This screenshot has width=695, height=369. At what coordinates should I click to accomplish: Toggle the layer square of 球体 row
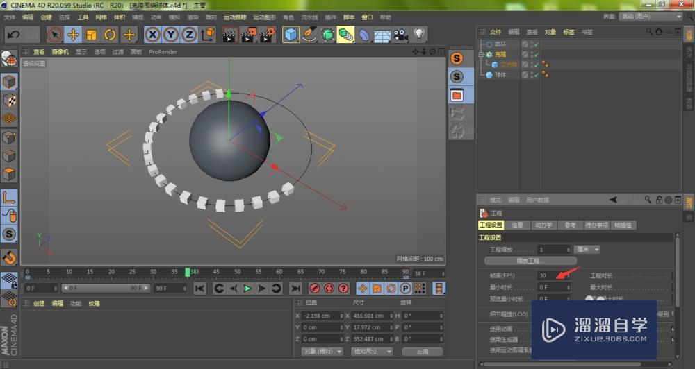525,75
